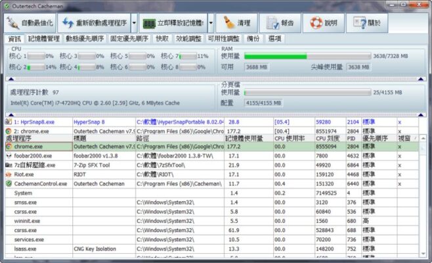The image size is (432, 263).
Task: Sort by the CPU 刻度 column header
Action: coord(330,138)
